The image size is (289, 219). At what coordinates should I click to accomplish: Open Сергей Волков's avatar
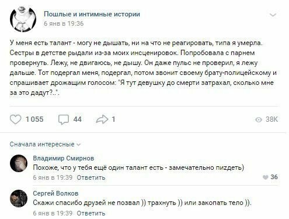19,199
